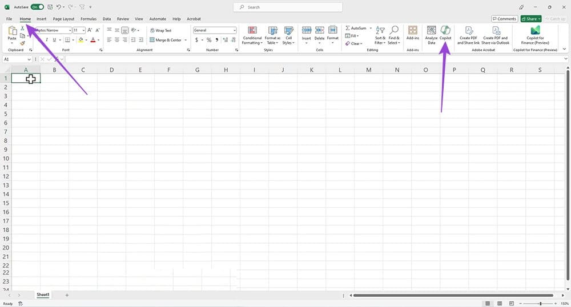Click the Orientation text-angle icon

point(134,30)
